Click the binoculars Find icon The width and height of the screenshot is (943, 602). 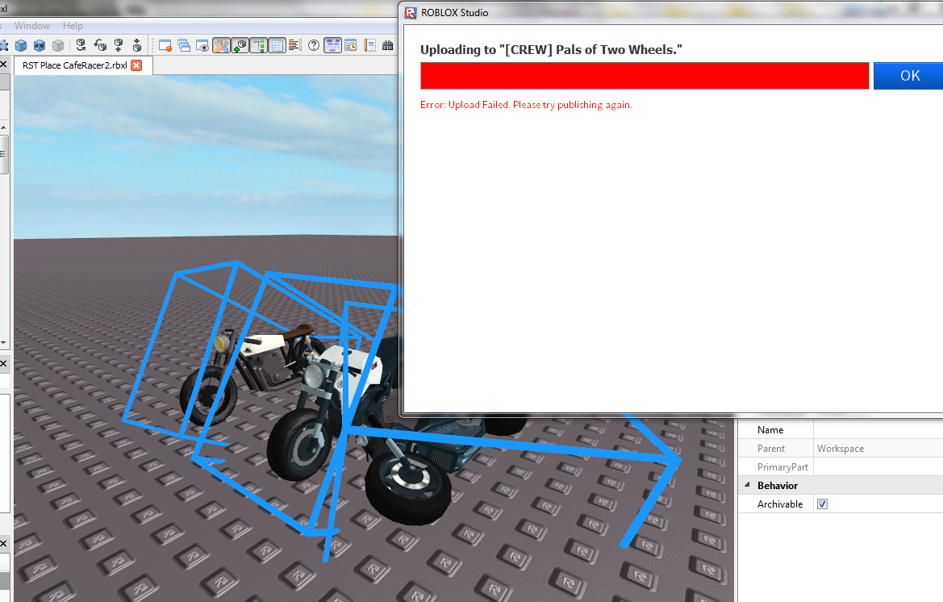point(388,46)
